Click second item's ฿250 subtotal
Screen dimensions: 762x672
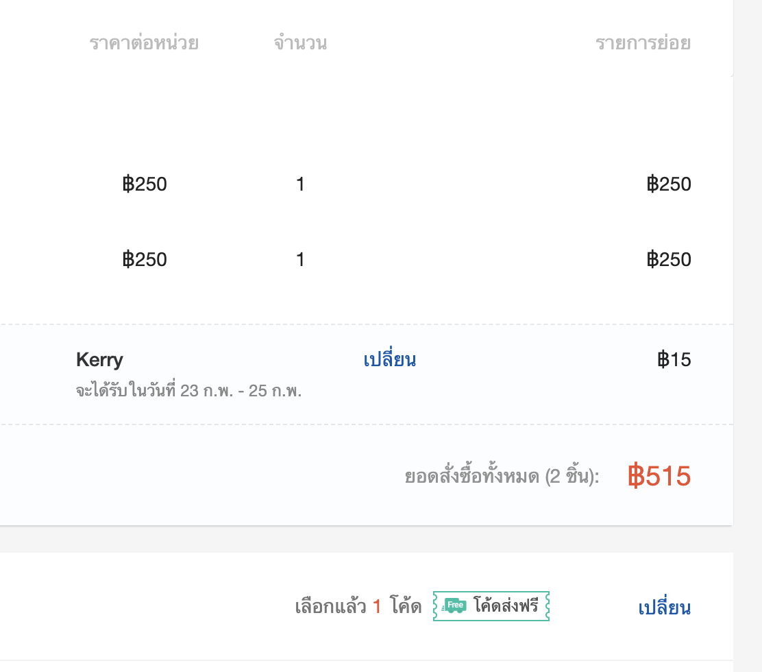tap(669, 260)
